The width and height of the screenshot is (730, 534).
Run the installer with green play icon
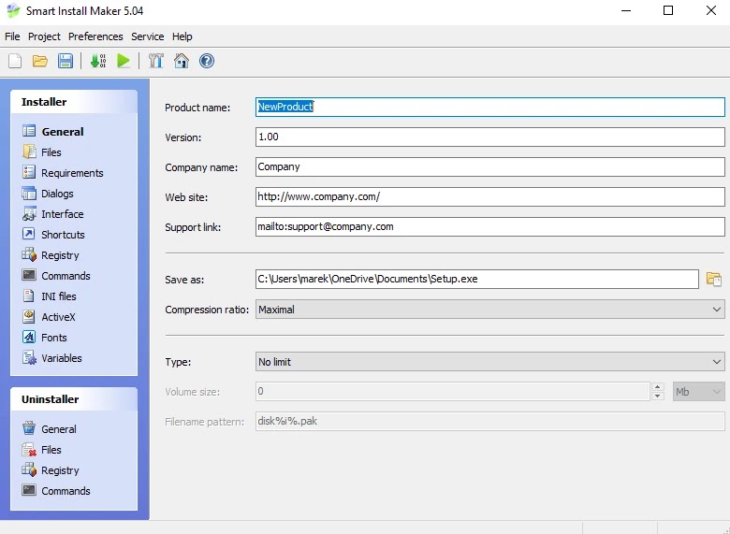point(124,61)
